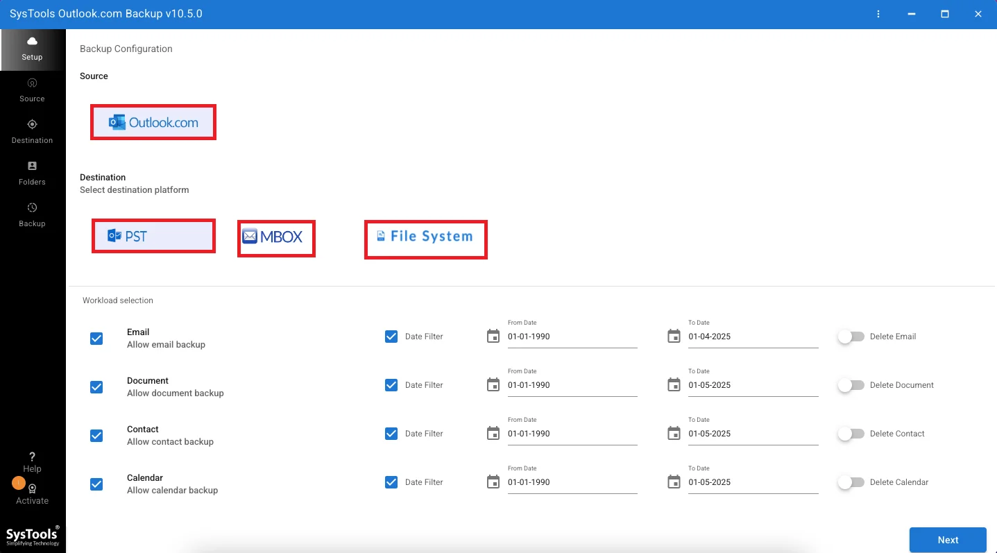Edit the Document To Date field
The width and height of the screenshot is (997, 553).
click(753, 385)
